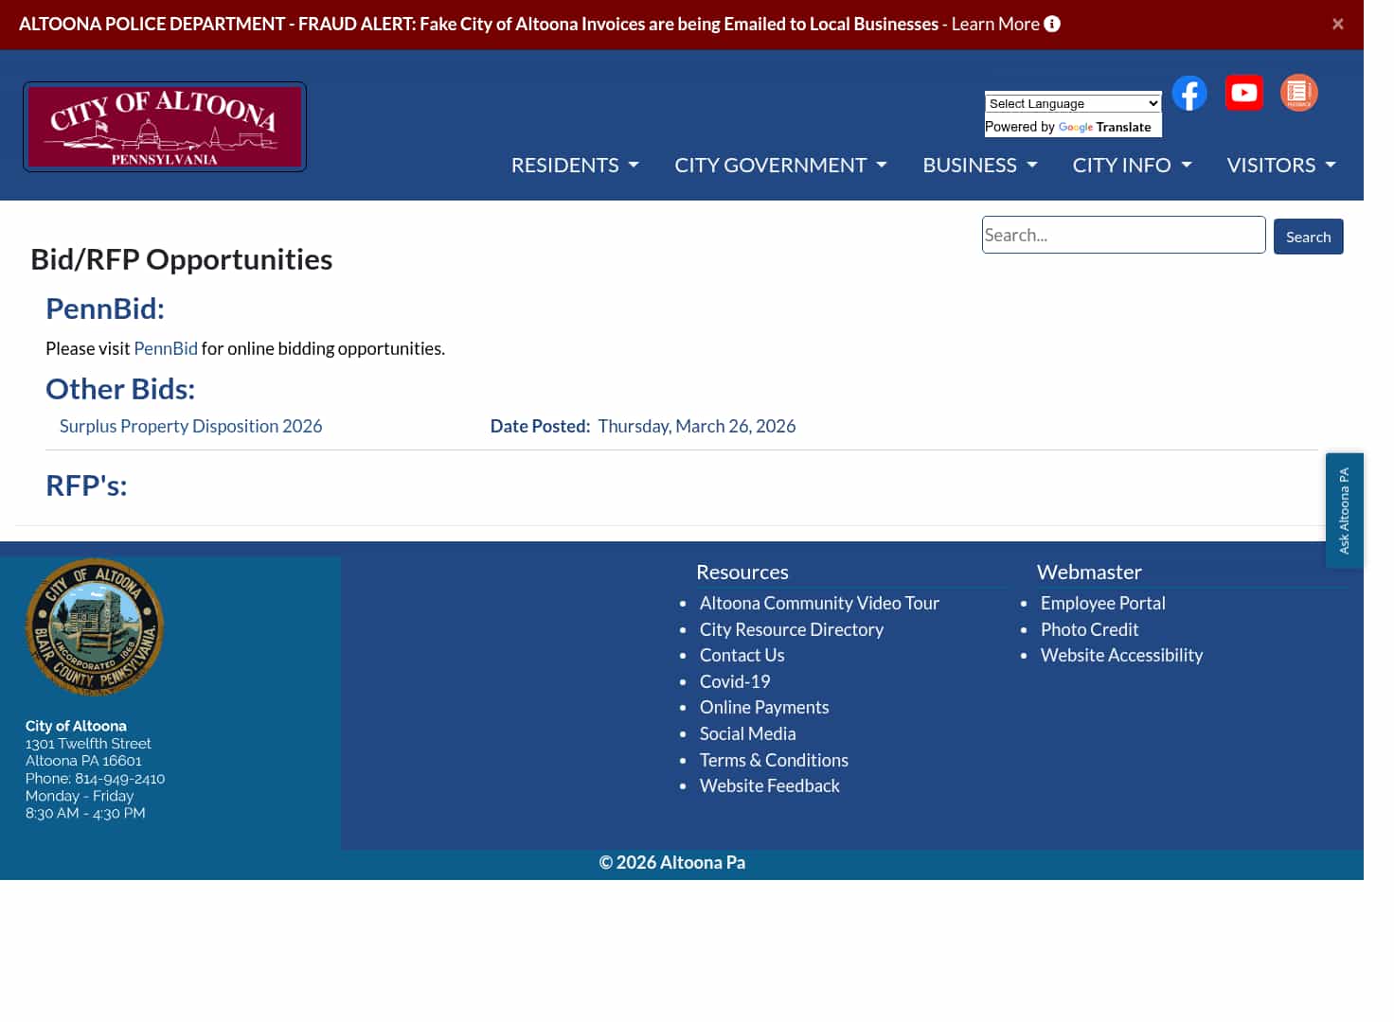
Task: Open the Employee Portal link
Action: tap(1102, 603)
